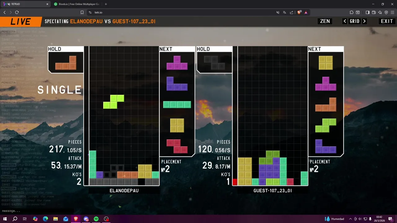The width and height of the screenshot is (397, 223).
Task: Close the TETR.IO browser tab
Action: pos(47,4)
